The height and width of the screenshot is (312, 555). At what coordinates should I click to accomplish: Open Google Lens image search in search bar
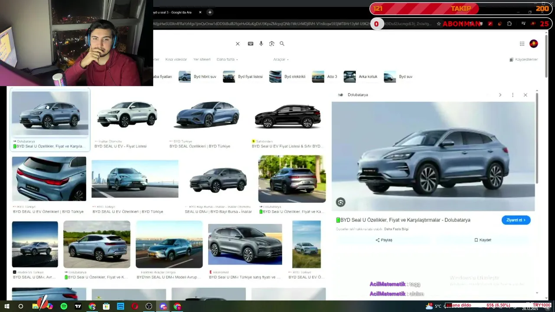[272, 44]
